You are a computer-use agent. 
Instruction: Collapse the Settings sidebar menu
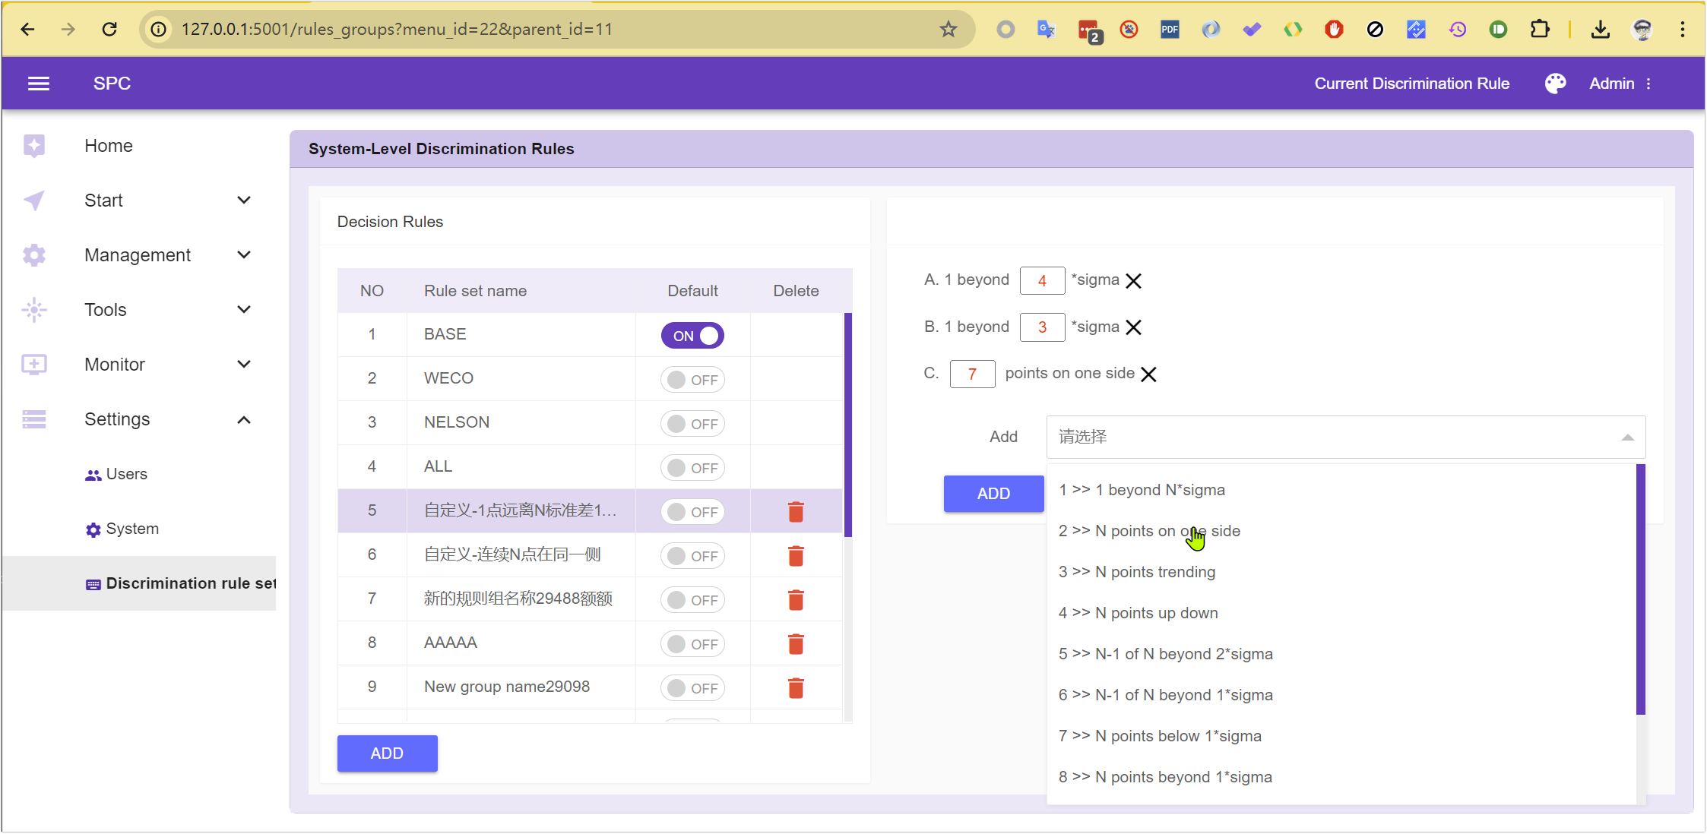(243, 419)
